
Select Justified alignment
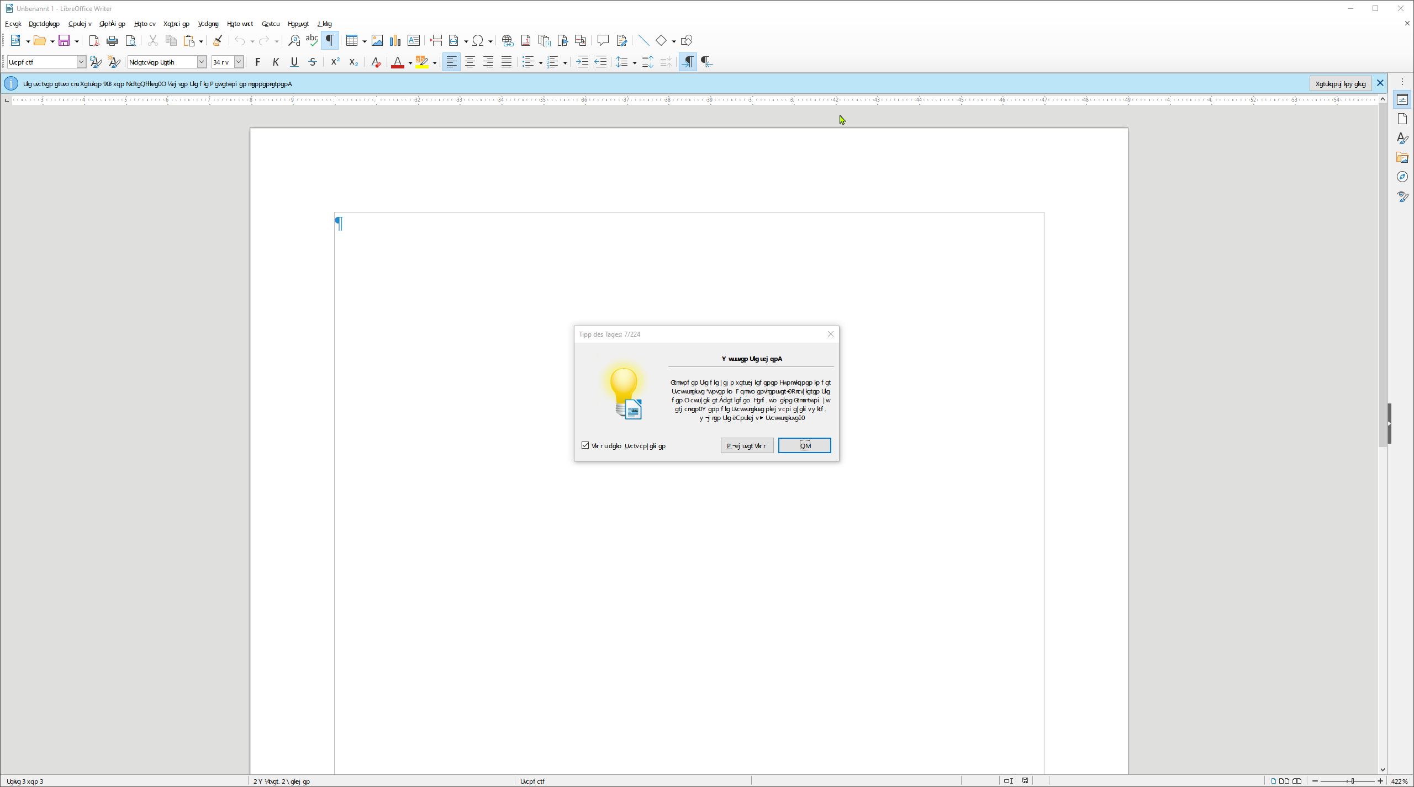coord(506,62)
